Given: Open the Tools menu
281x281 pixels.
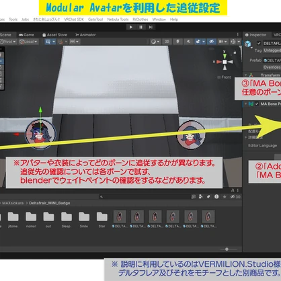Looking at the screenshot, I should click(x=13, y=19).
